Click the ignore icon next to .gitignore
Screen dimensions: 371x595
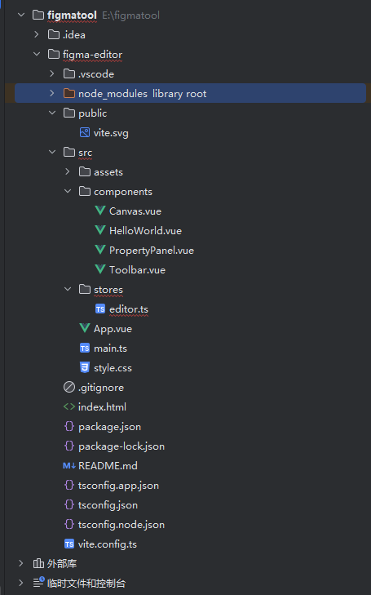pyautogui.click(x=69, y=387)
